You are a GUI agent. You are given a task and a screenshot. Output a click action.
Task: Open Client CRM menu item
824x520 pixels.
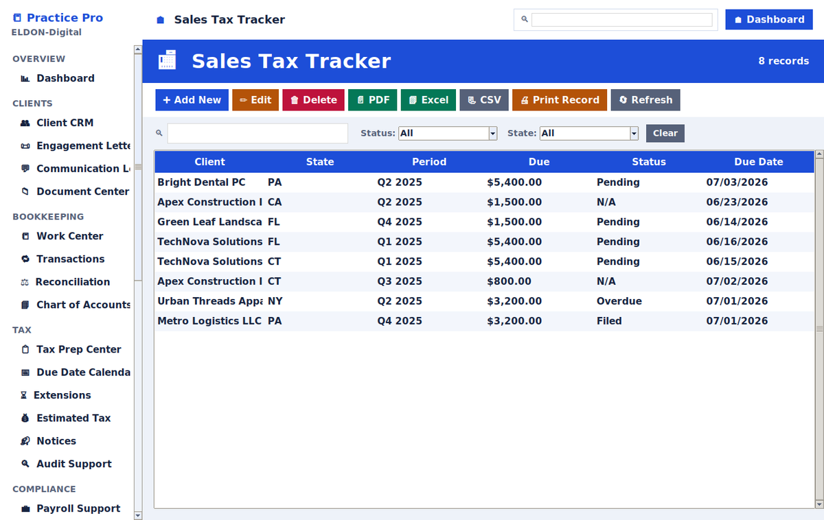[x=65, y=123]
